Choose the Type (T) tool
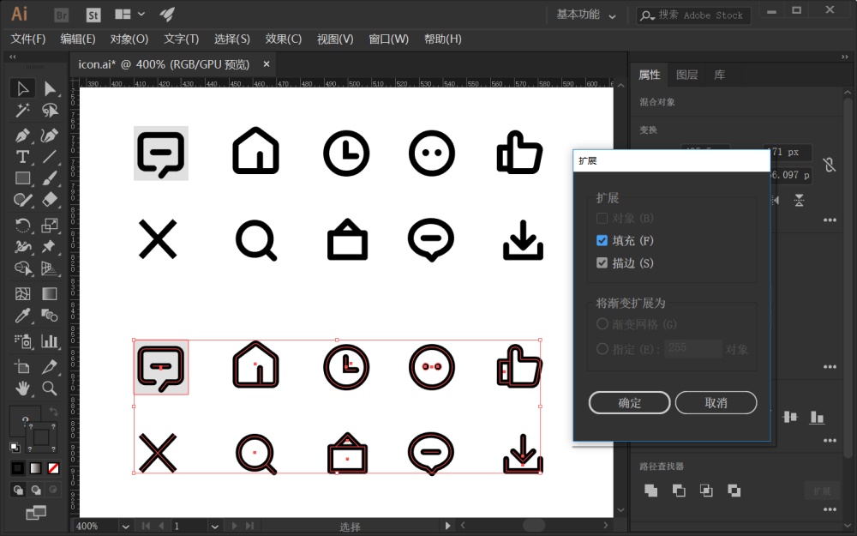The width and height of the screenshot is (857, 536). (23, 156)
